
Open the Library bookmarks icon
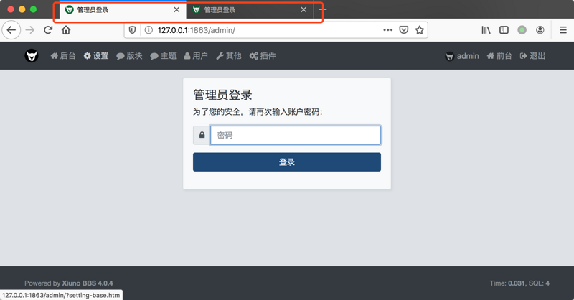[486, 30]
